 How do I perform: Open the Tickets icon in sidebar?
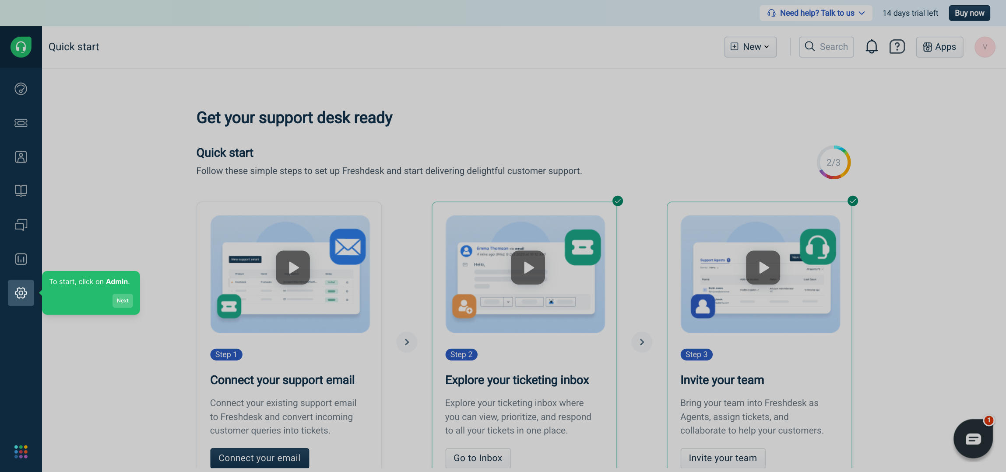[21, 123]
